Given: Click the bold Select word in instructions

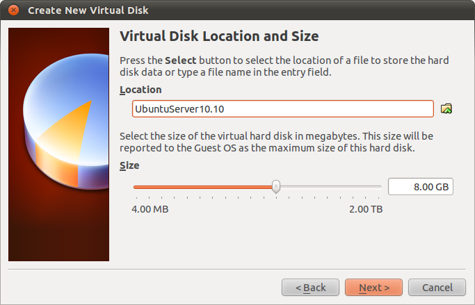Looking at the screenshot, I should tap(180, 60).
